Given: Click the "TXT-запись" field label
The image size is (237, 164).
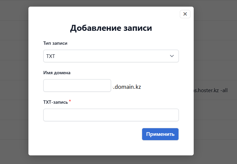Looking at the screenshot, I should [x=56, y=102].
